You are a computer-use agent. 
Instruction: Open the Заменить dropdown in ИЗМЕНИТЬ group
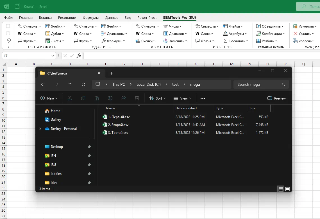coord(175,41)
